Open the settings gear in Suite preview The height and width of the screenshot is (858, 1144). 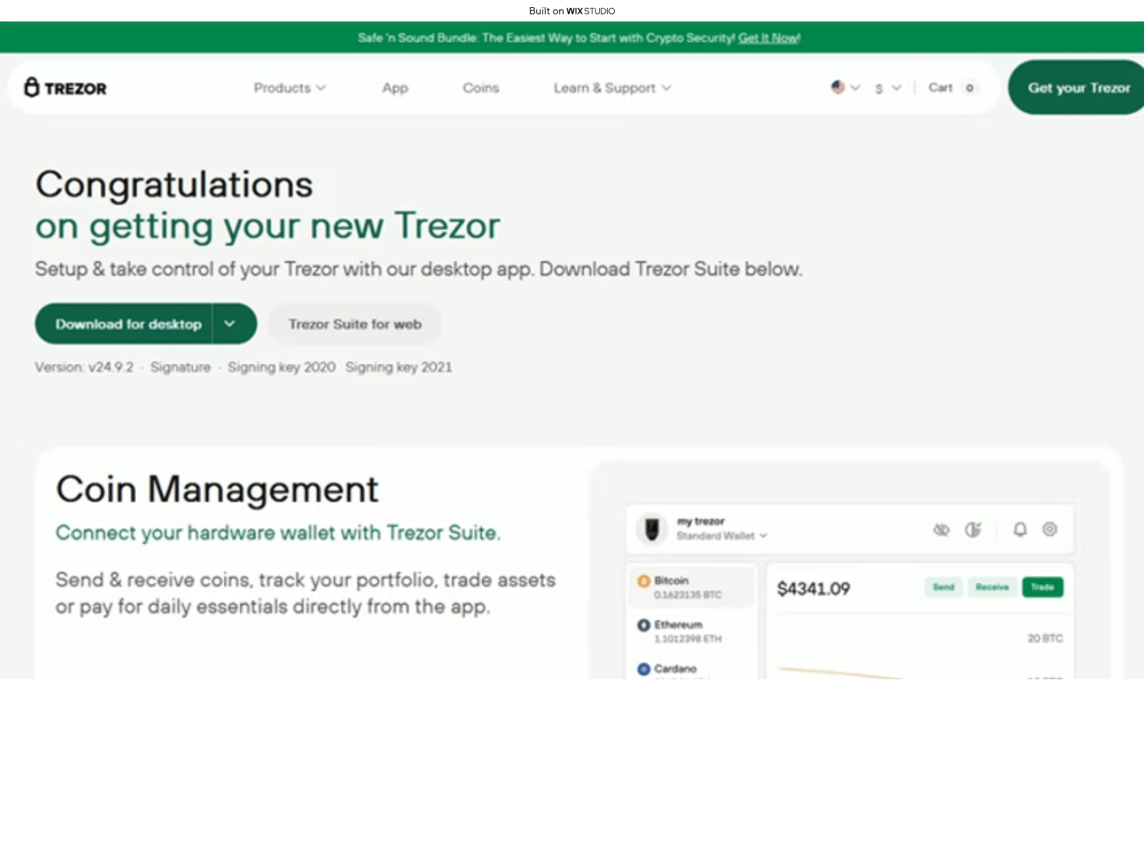[1050, 529]
